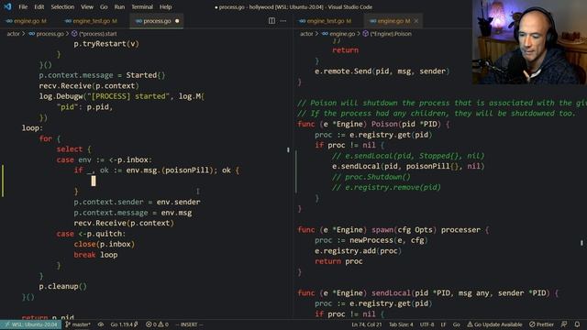Image resolution: width=587 pixels, height=330 pixels.
Task: Click actor folder in left breadcrumb
Action: pyautogui.click(x=13, y=34)
